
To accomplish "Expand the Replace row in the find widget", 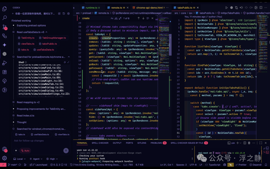I will click(79, 18).
